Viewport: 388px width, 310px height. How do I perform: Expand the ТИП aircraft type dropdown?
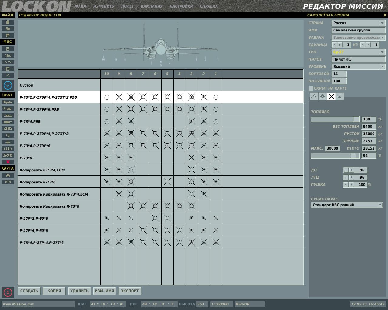click(382, 52)
